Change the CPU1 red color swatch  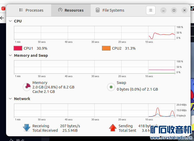[18, 48]
